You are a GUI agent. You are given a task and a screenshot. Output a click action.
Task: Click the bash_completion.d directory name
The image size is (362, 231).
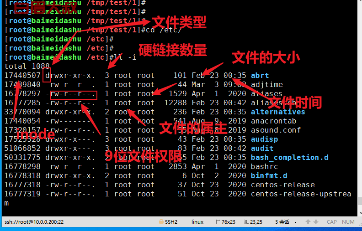pos(290,158)
